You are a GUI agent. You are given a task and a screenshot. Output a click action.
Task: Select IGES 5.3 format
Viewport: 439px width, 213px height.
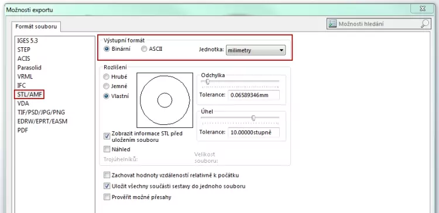pos(28,41)
